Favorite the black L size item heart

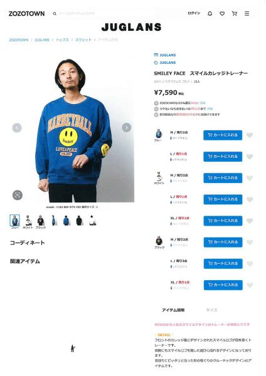pos(250,264)
